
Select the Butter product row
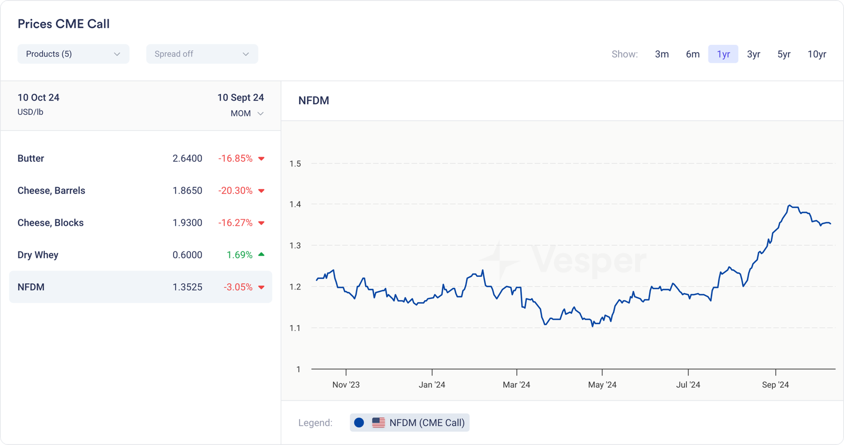coord(140,159)
